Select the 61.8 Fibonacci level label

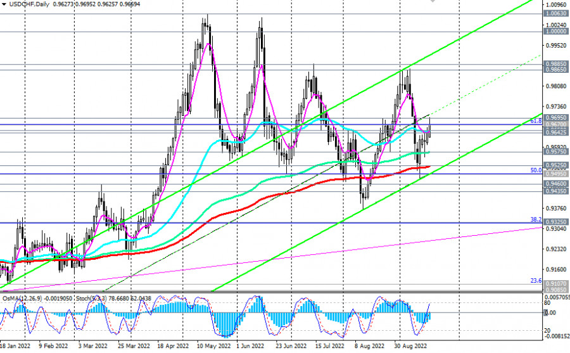[x=535, y=120]
